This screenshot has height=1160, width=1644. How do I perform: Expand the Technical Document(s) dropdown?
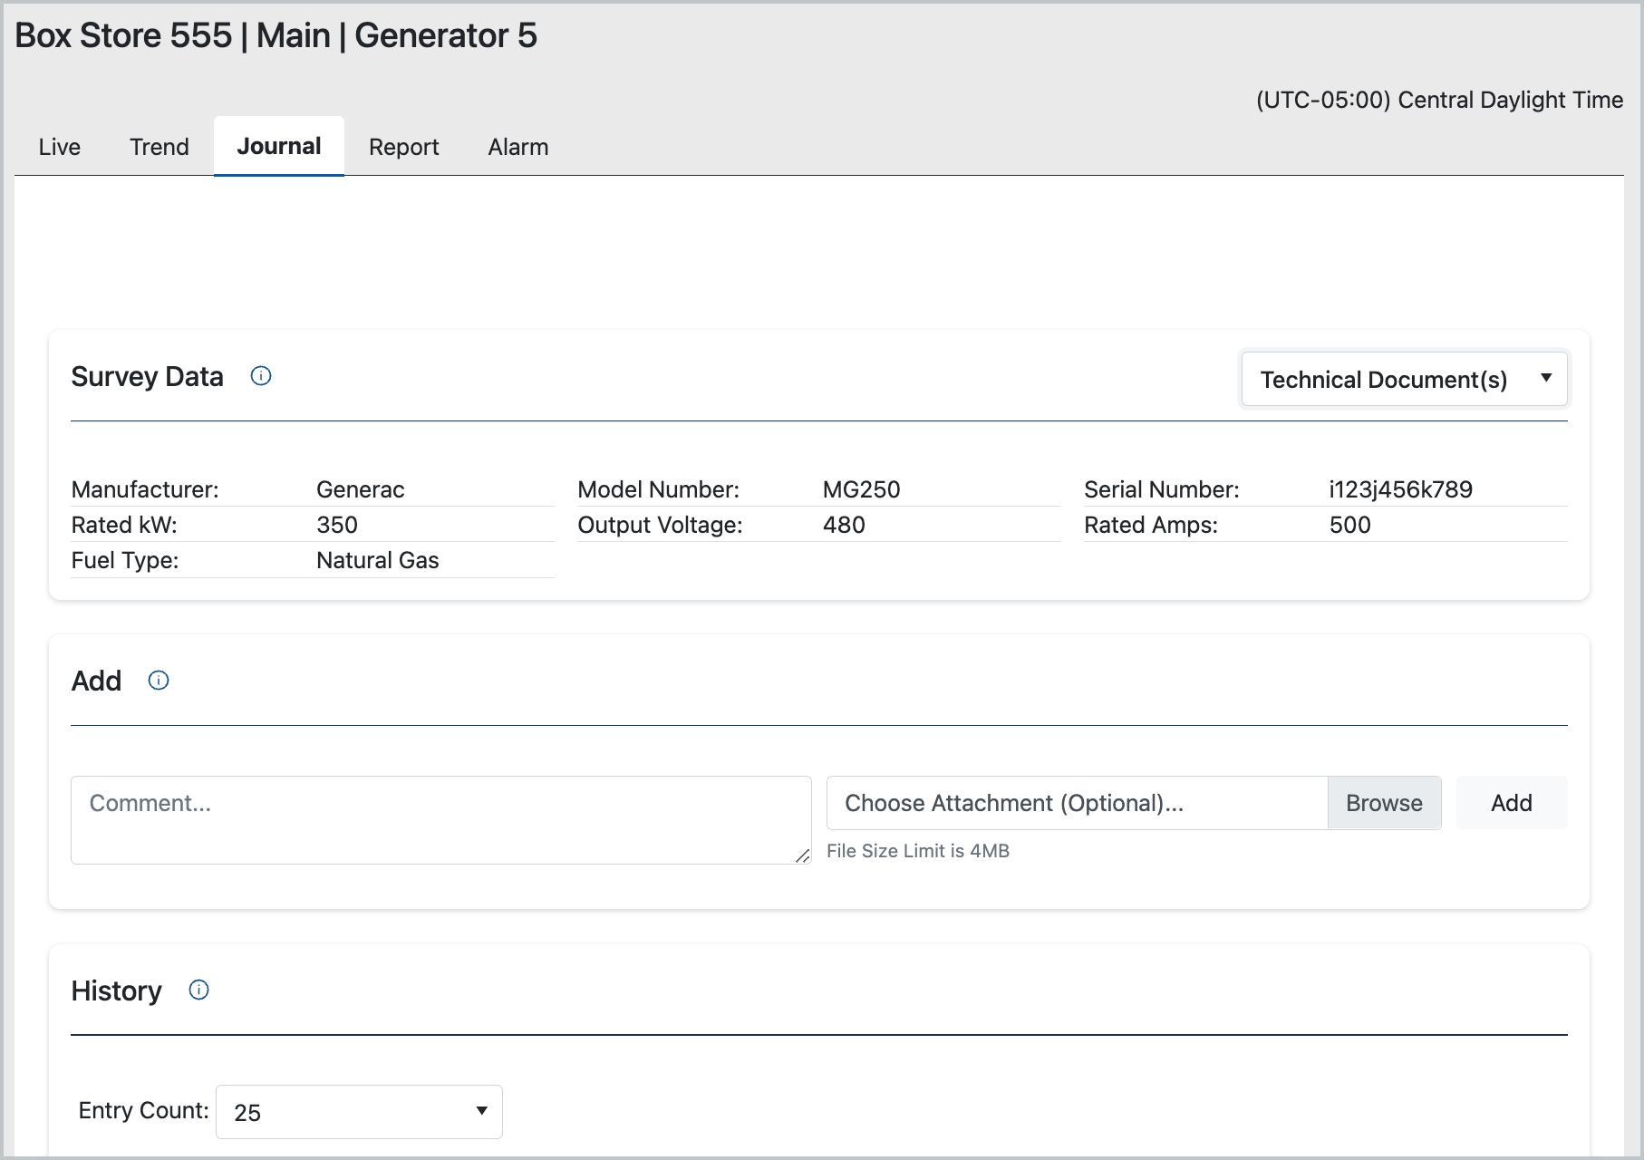tap(1403, 379)
